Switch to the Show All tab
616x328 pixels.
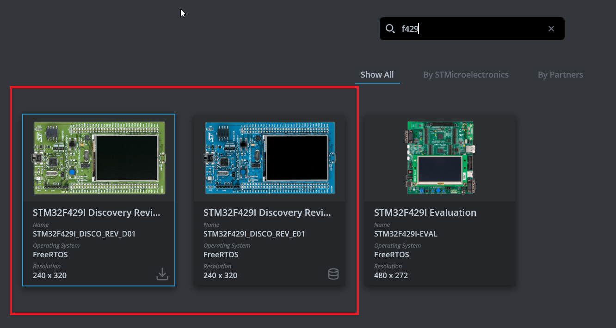point(377,74)
